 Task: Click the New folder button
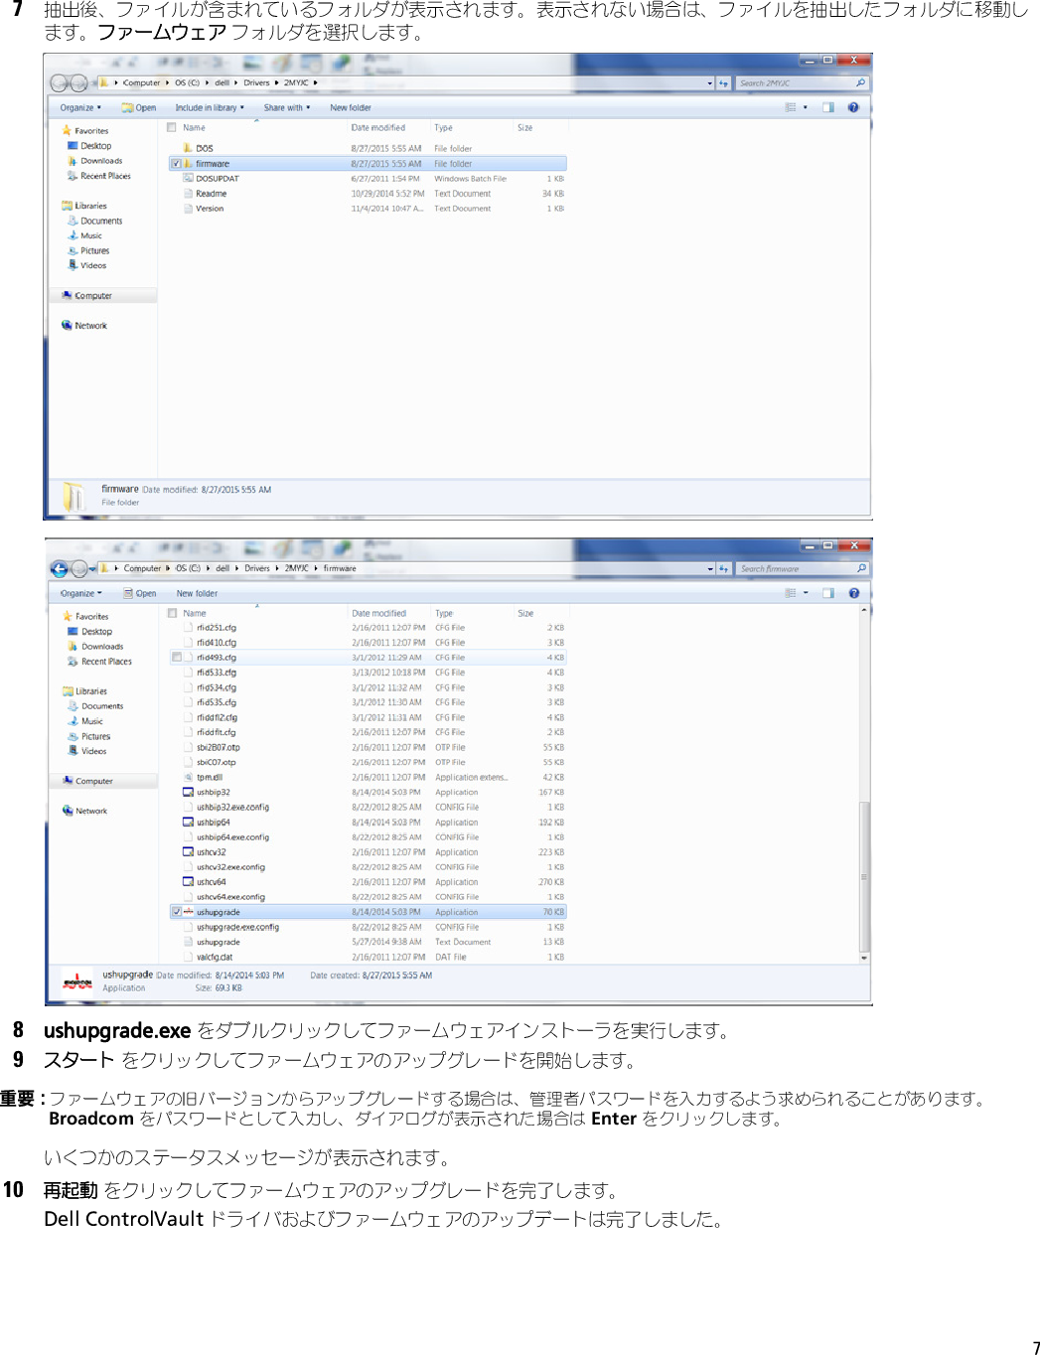pyautogui.click(x=350, y=107)
